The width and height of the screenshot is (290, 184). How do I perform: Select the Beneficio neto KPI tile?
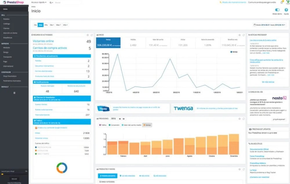(233, 43)
